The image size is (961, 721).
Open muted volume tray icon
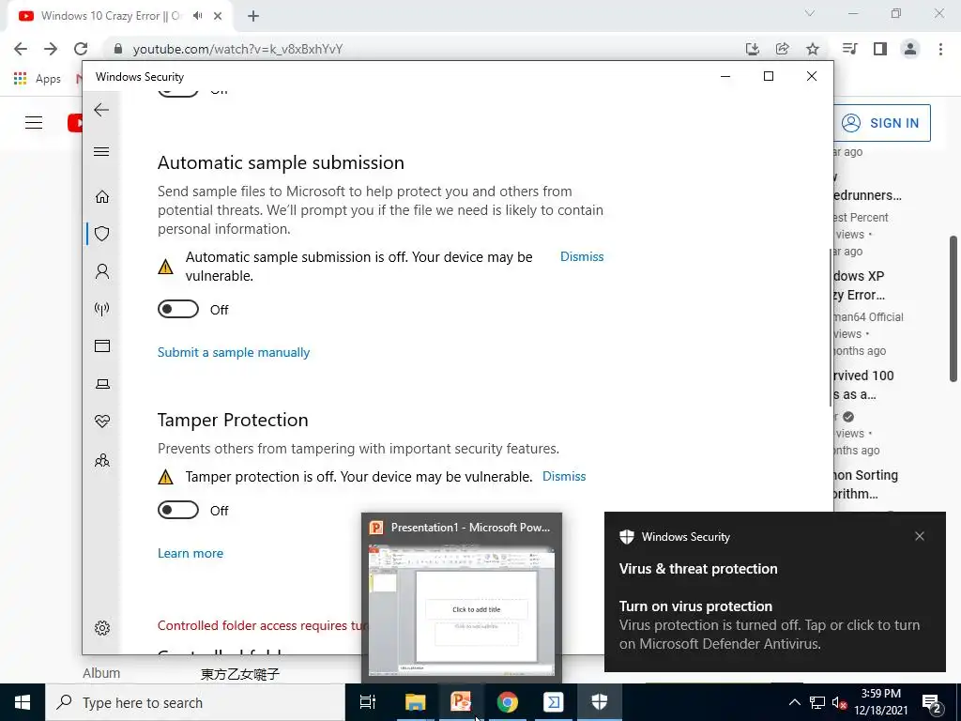839,702
